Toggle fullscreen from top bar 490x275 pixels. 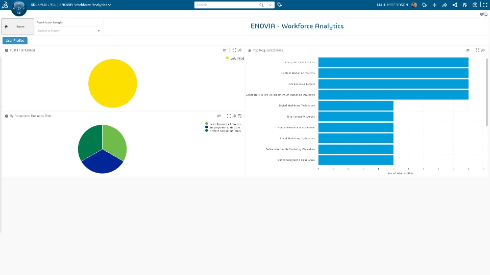pyautogui.click(x=485, y=5)
